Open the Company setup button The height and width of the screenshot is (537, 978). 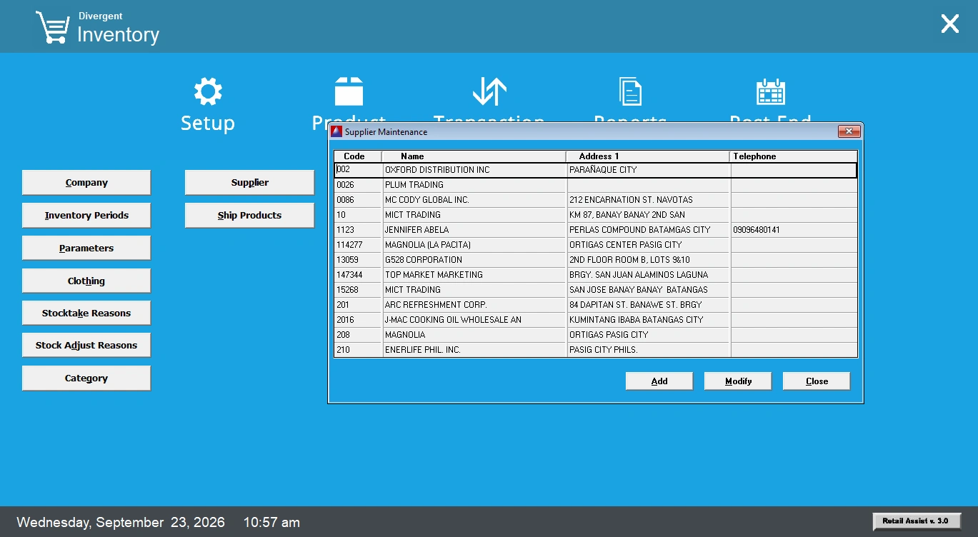pyautogui.click(x=86, y=182)
